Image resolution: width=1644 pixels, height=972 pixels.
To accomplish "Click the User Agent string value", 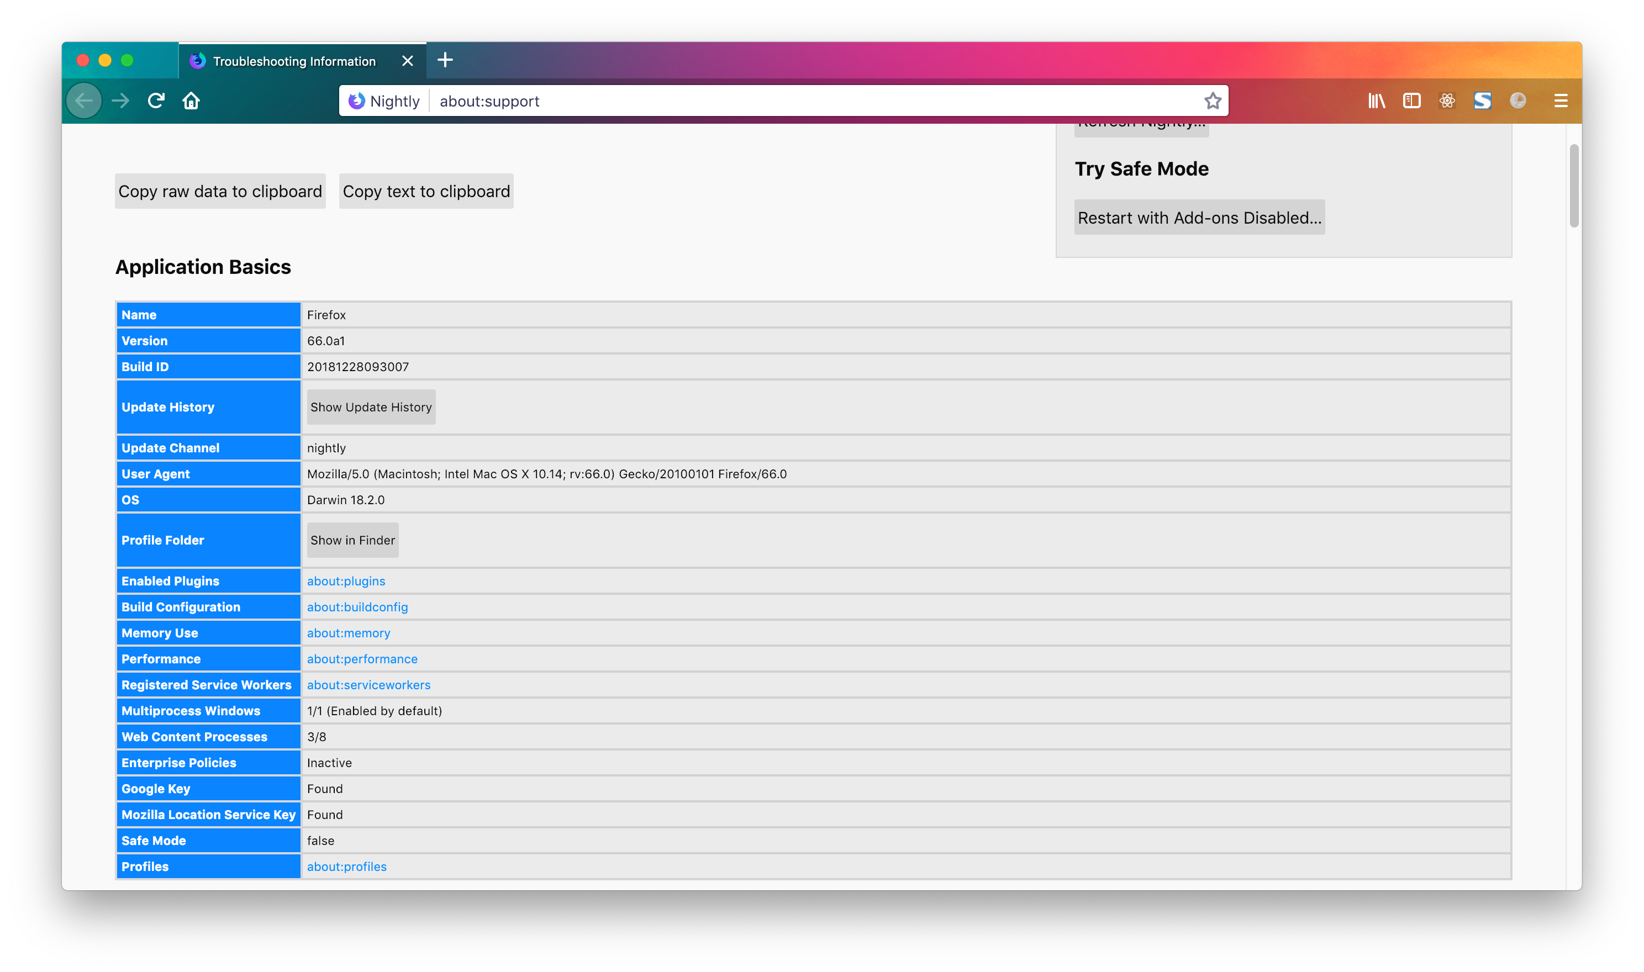I will coord(547,474).
